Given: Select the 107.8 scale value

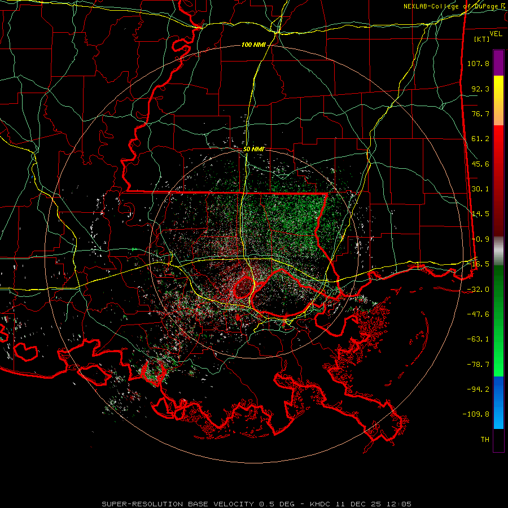Looking at the screenshot, I should tap(478, 63).
